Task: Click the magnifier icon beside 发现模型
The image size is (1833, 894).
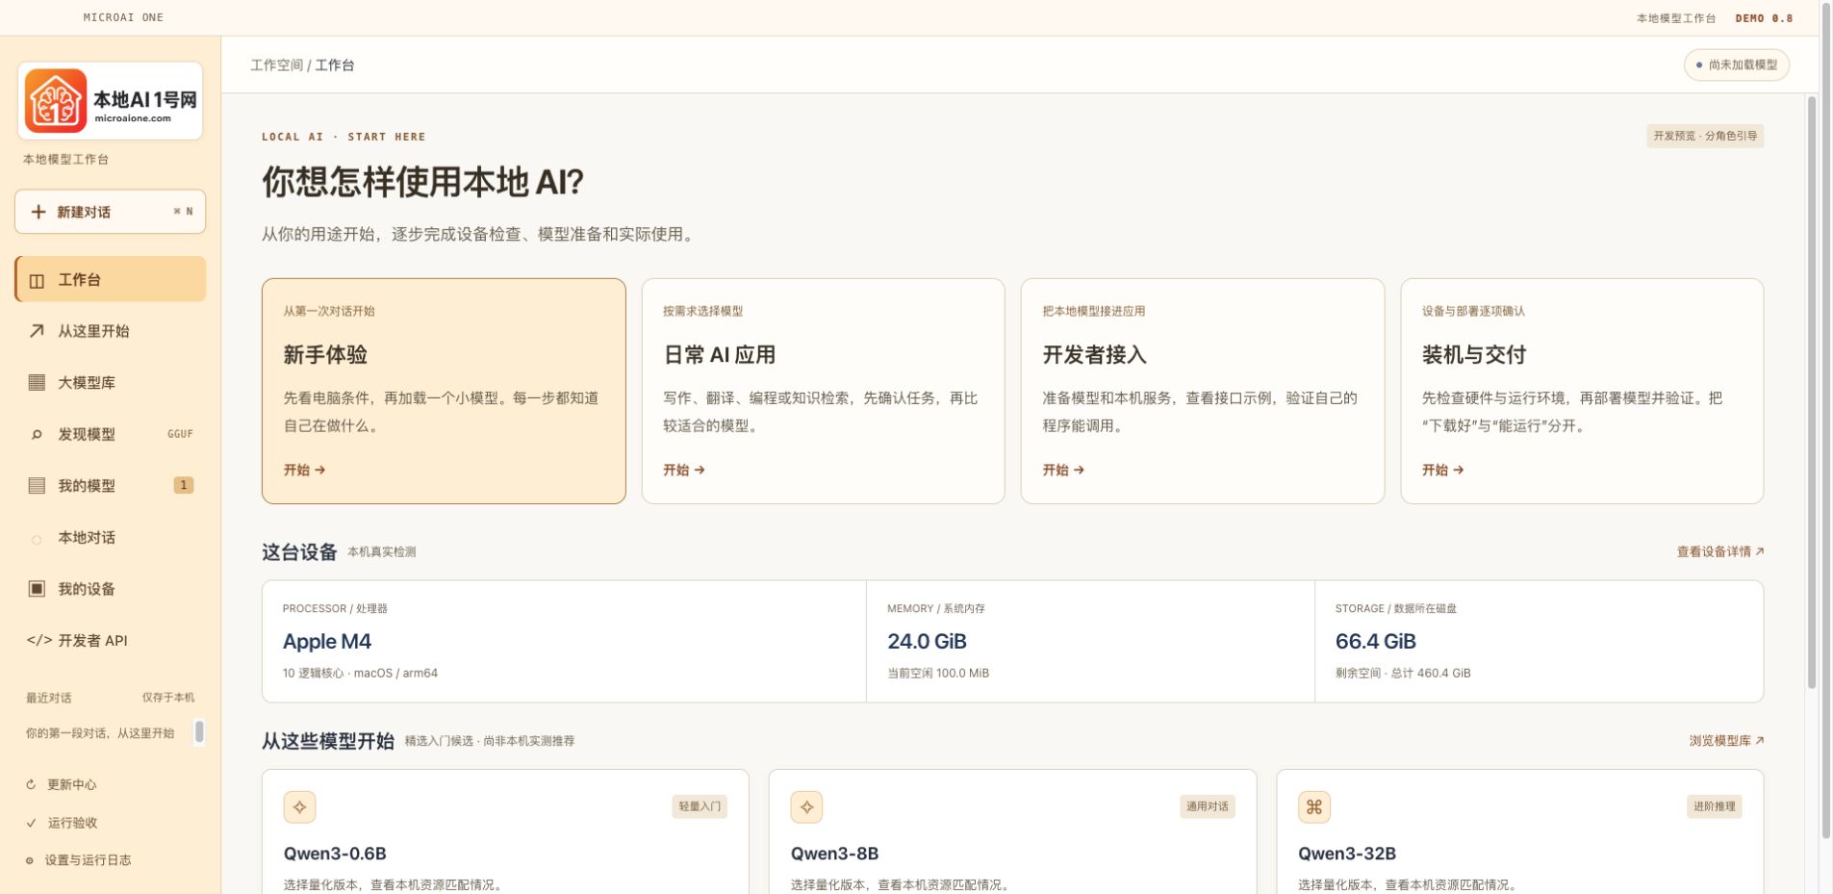Action: pos(37,434)
